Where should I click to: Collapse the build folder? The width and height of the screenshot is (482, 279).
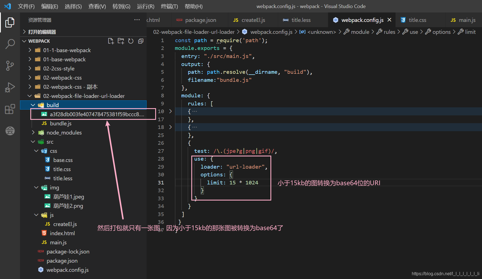[33, 105]
